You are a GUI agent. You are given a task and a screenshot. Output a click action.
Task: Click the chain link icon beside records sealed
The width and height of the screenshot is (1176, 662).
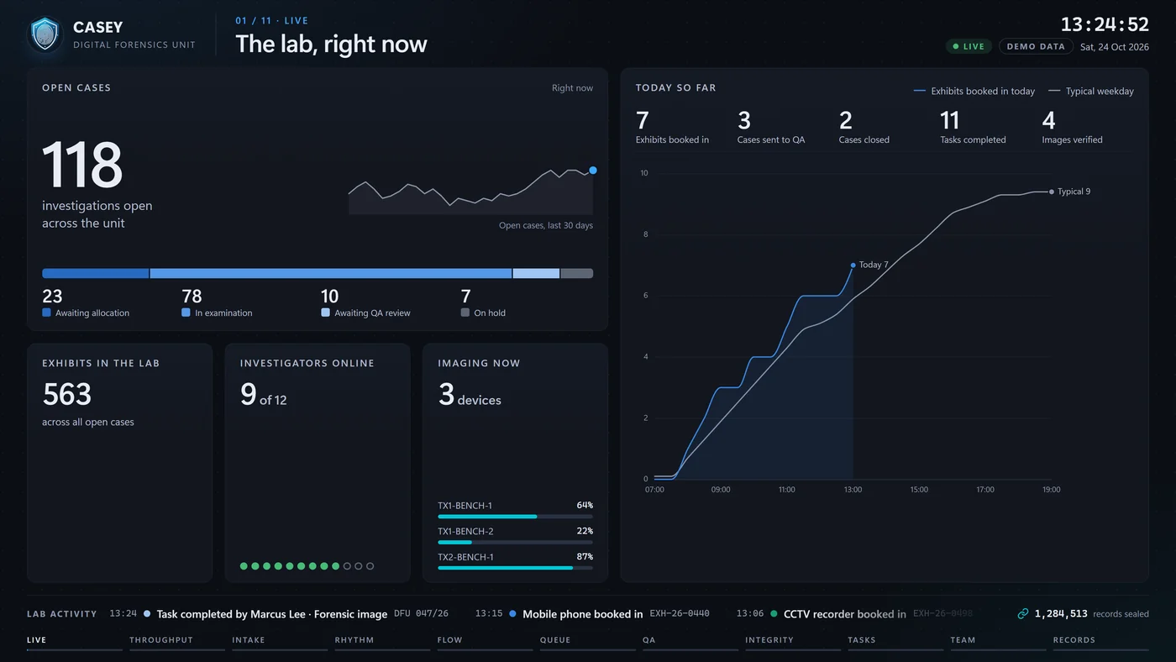pyautogui.click(x=1022, y=614)
